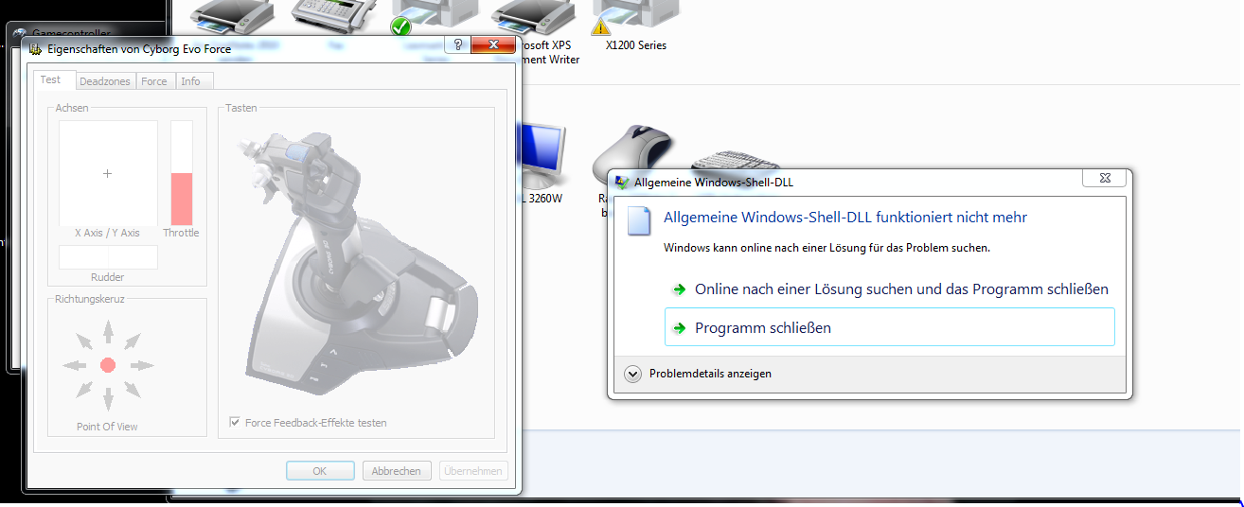1244x507 pixels.
Task: Click the document icon in the Shell-DLL error dialog
Action: (640, 221)
